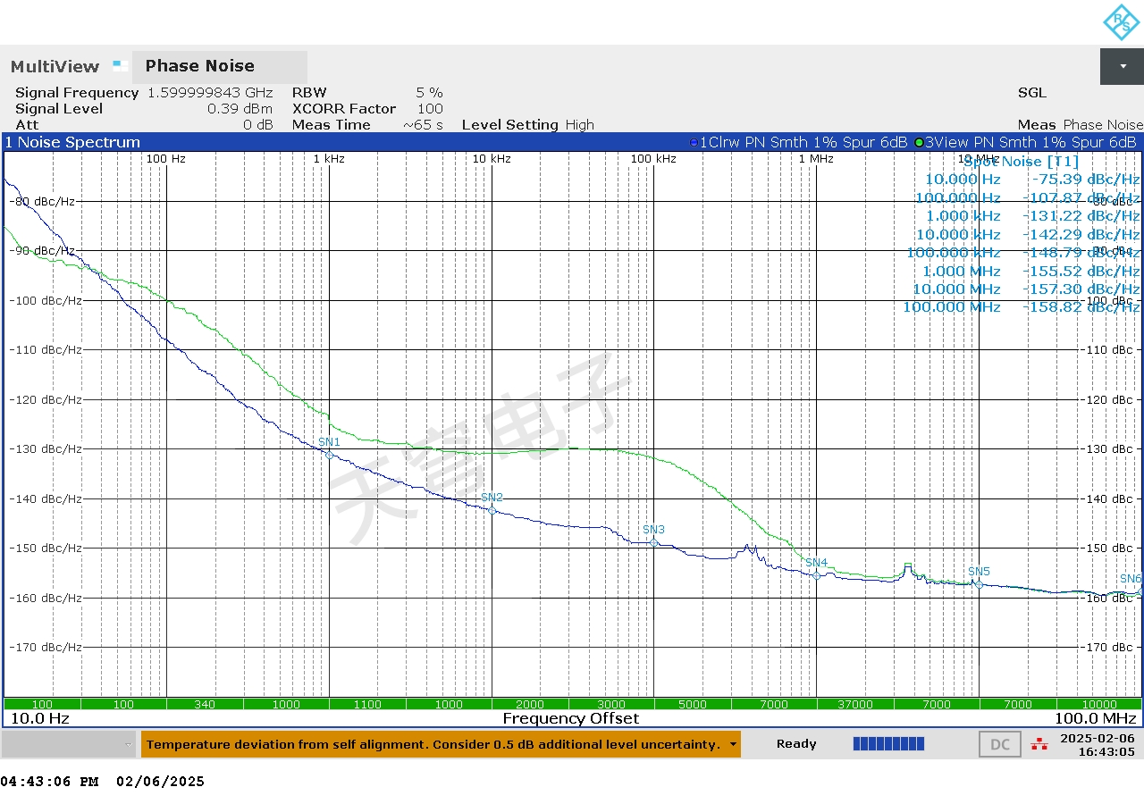Click the Att 0 dB setting
The height and width of the screenshot is (804, 1144).
(x=144, y=125)
